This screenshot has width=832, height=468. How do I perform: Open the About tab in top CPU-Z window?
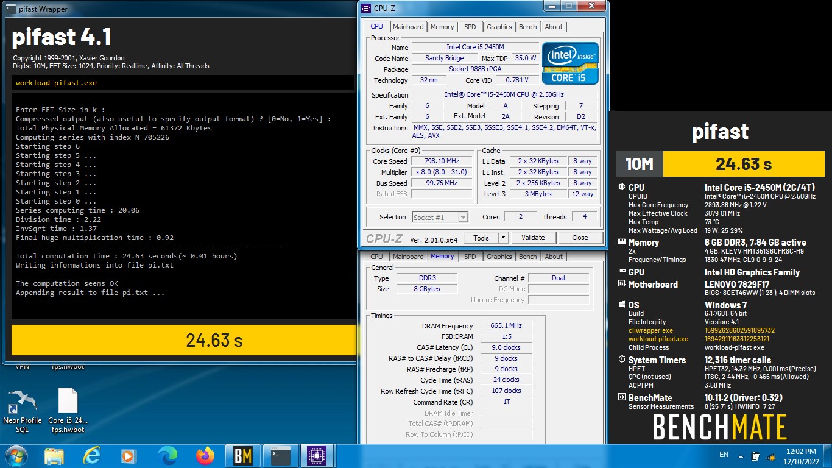[554, 27]
